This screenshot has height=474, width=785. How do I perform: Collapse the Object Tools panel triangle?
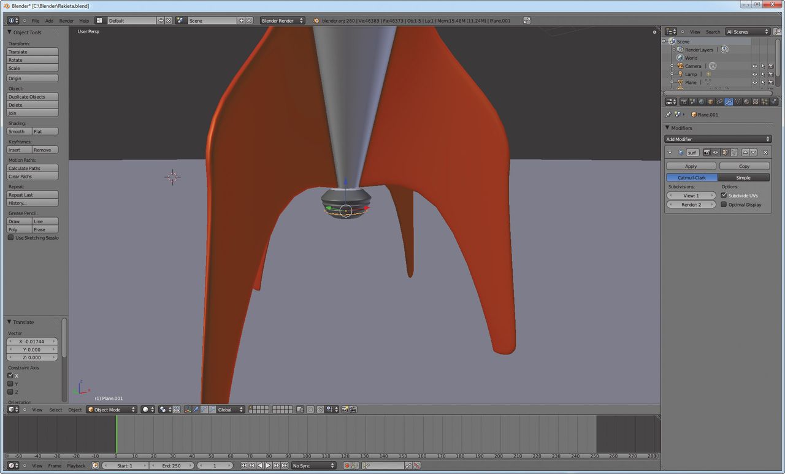[10, 32]
